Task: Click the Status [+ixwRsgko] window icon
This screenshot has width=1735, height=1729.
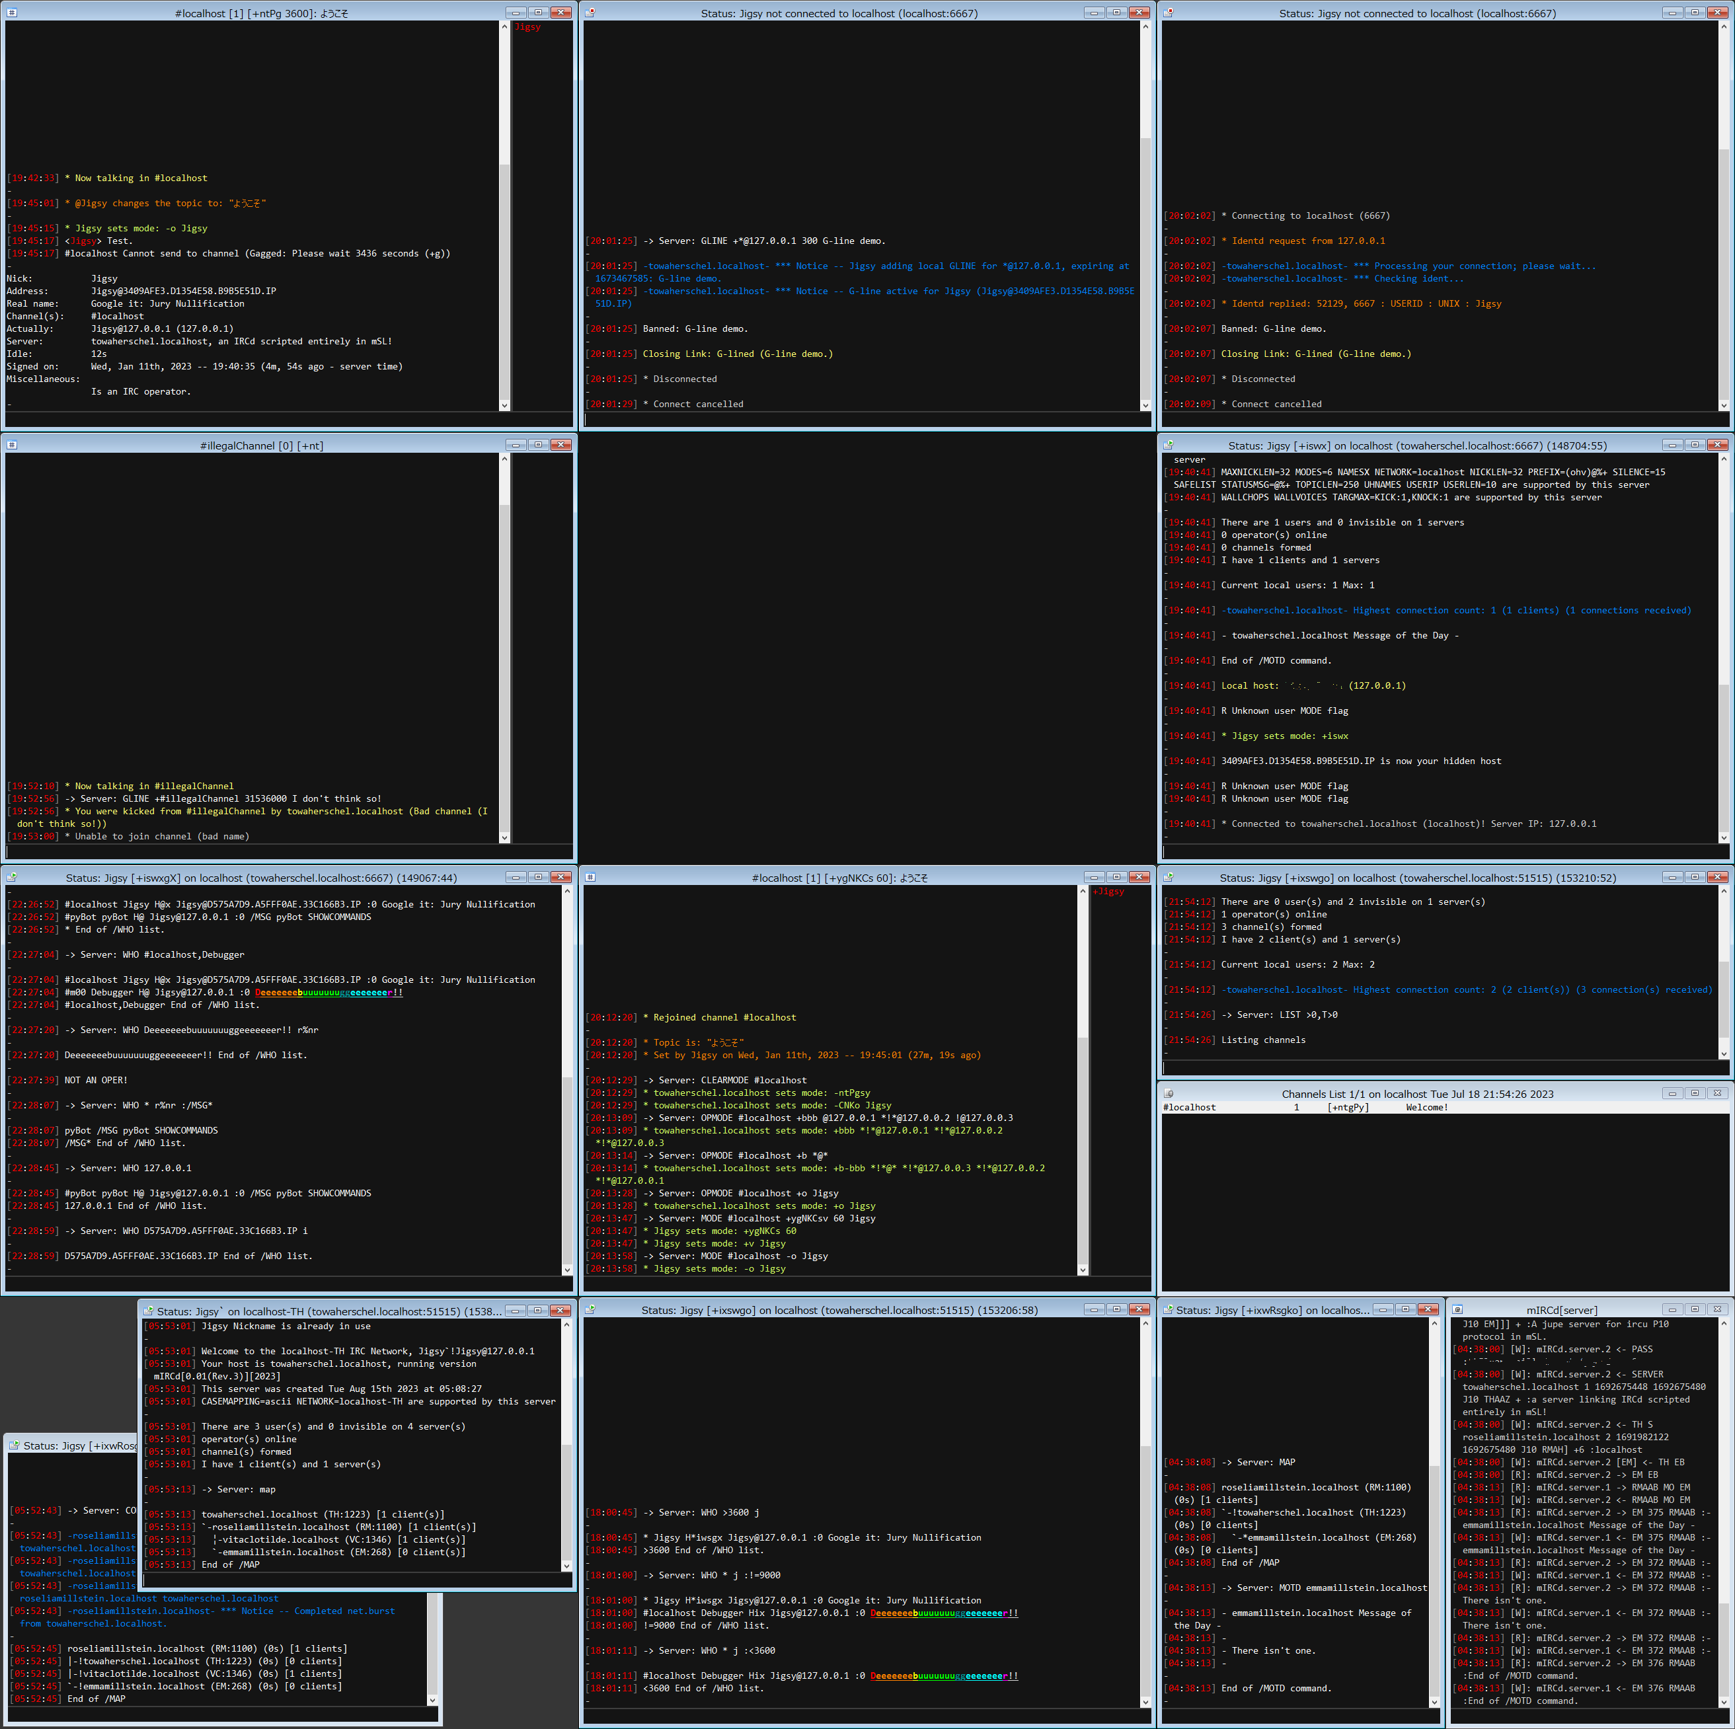Action: (x=1169, y=1309)
